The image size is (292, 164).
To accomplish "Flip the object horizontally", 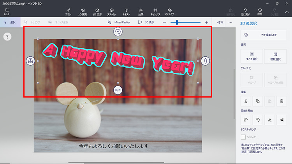I will coord(270,120).
